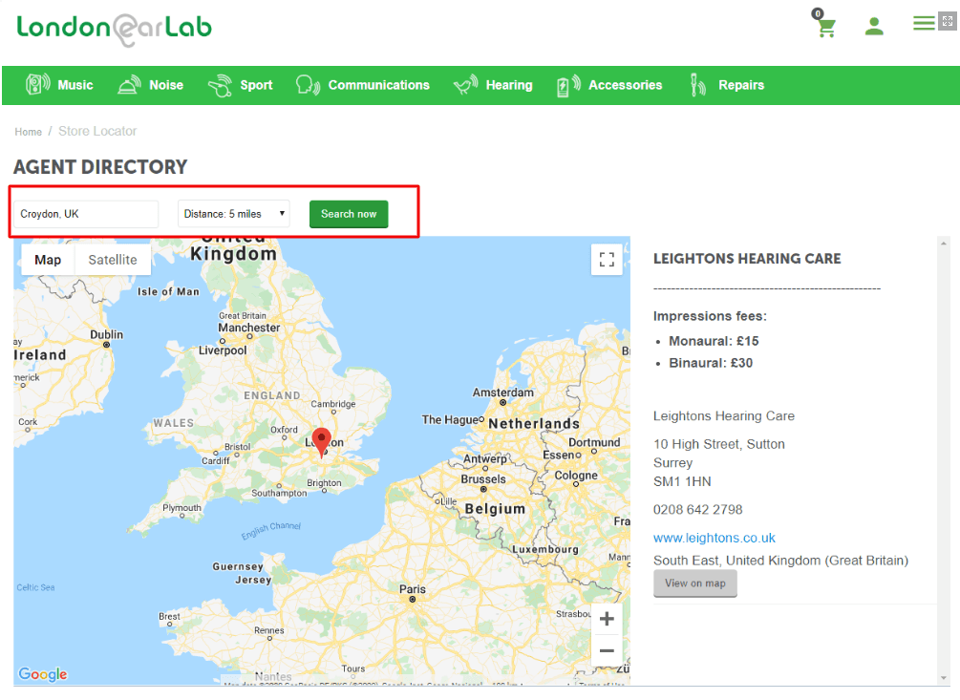
Task: Open the www.leightons.co.uk link
Action: (715, 538)
